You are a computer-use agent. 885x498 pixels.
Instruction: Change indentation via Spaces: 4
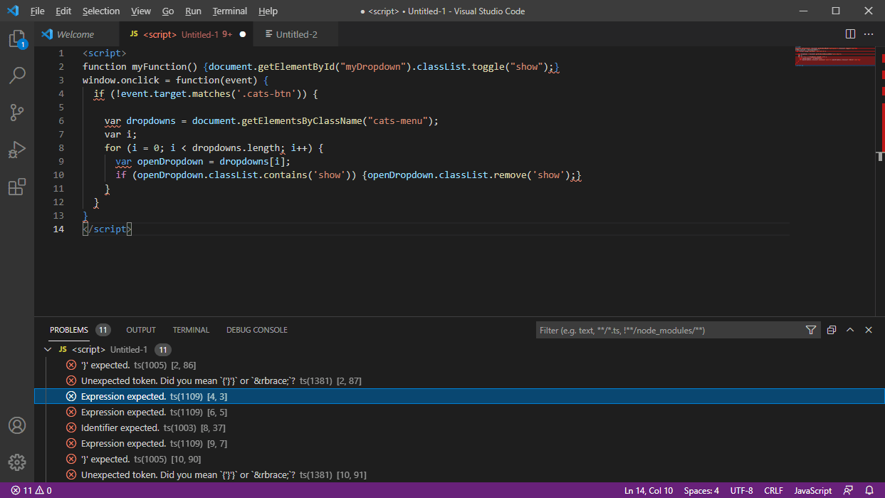click(x=701, y=491)
